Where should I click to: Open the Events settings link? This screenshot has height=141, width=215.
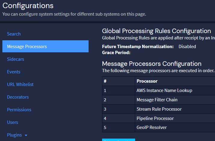[14, 72]
